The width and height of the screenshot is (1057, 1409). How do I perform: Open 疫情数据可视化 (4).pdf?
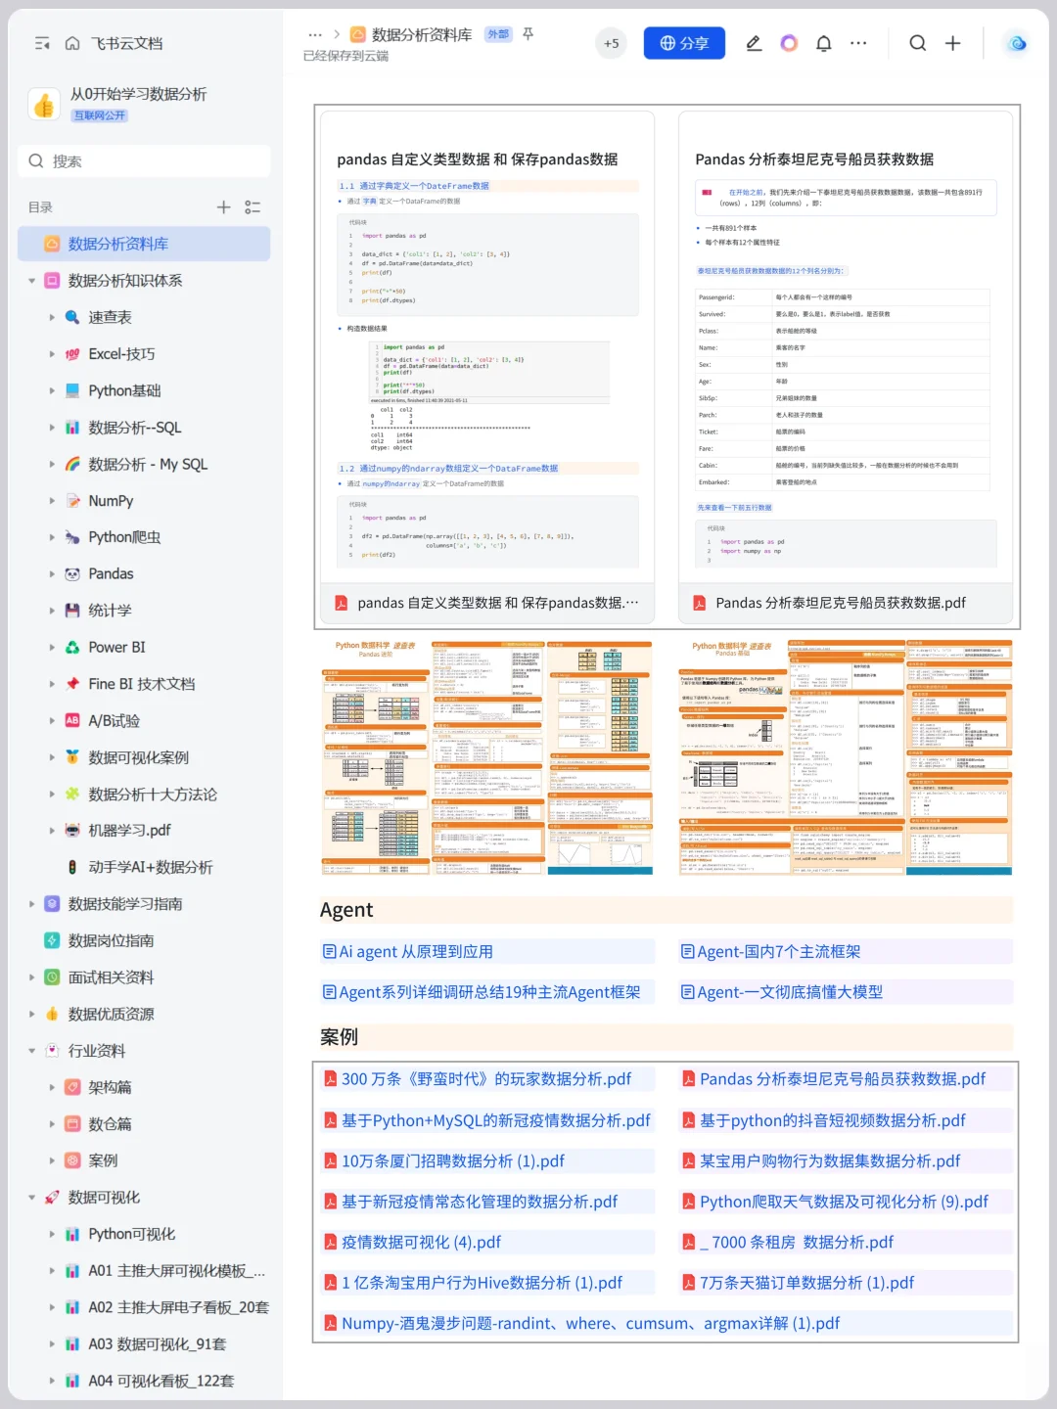tap(413, 1243)
